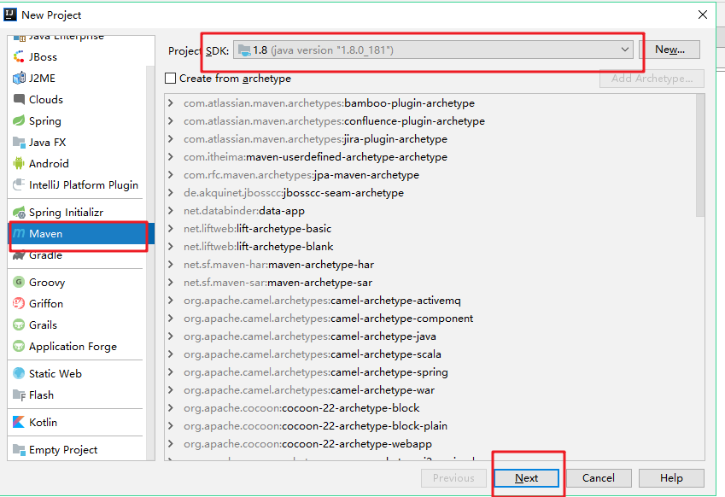Select Java FX in project type list
This screenshot has width=725, height=497.
tap(76, 142)
